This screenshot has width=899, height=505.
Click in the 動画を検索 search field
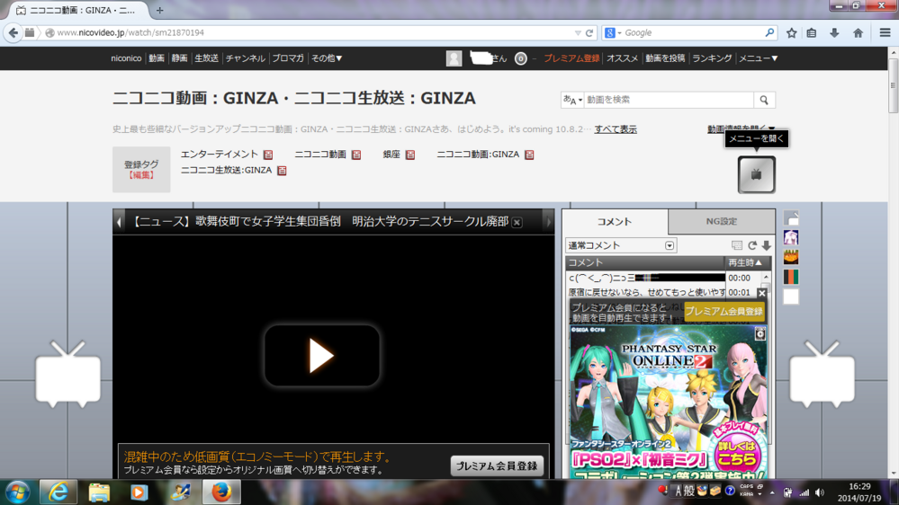[669, 100]
